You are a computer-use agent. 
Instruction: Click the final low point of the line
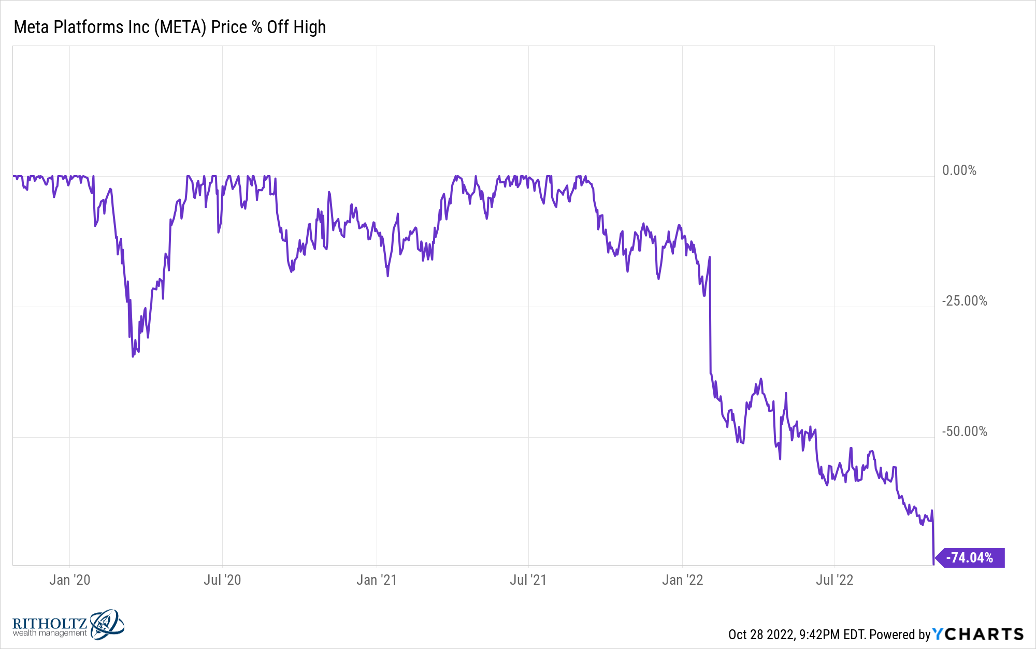(933, 564)
